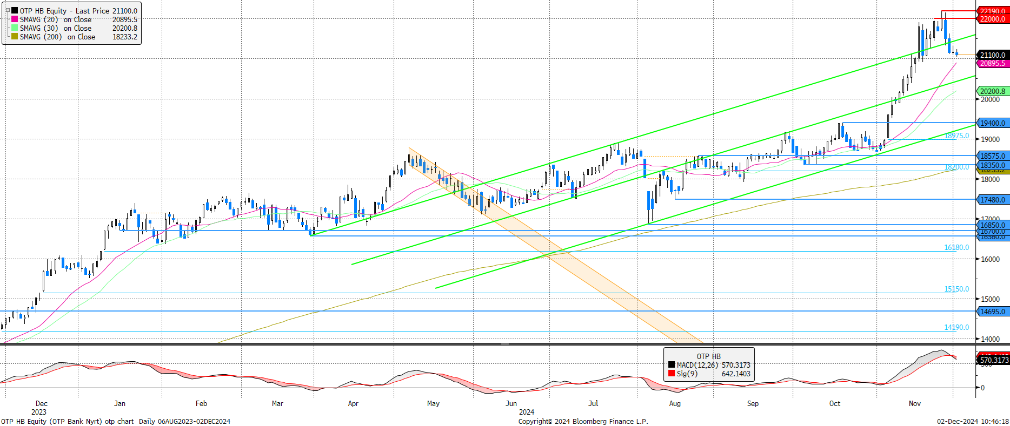Image resolution: width=1010 pixels, height=426 pixels.
Task: Click the Sig(9) legend label
Action: [687, 374]
